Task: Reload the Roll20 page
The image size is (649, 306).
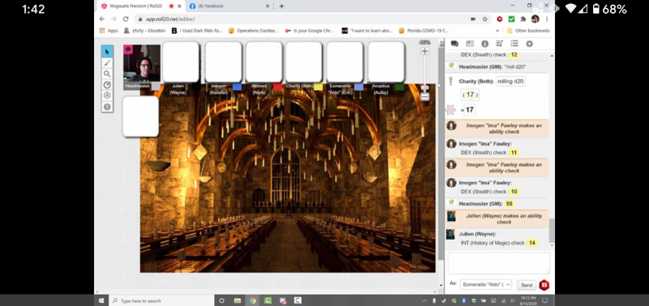Action: pyautogui.click(x=126, y=19)
